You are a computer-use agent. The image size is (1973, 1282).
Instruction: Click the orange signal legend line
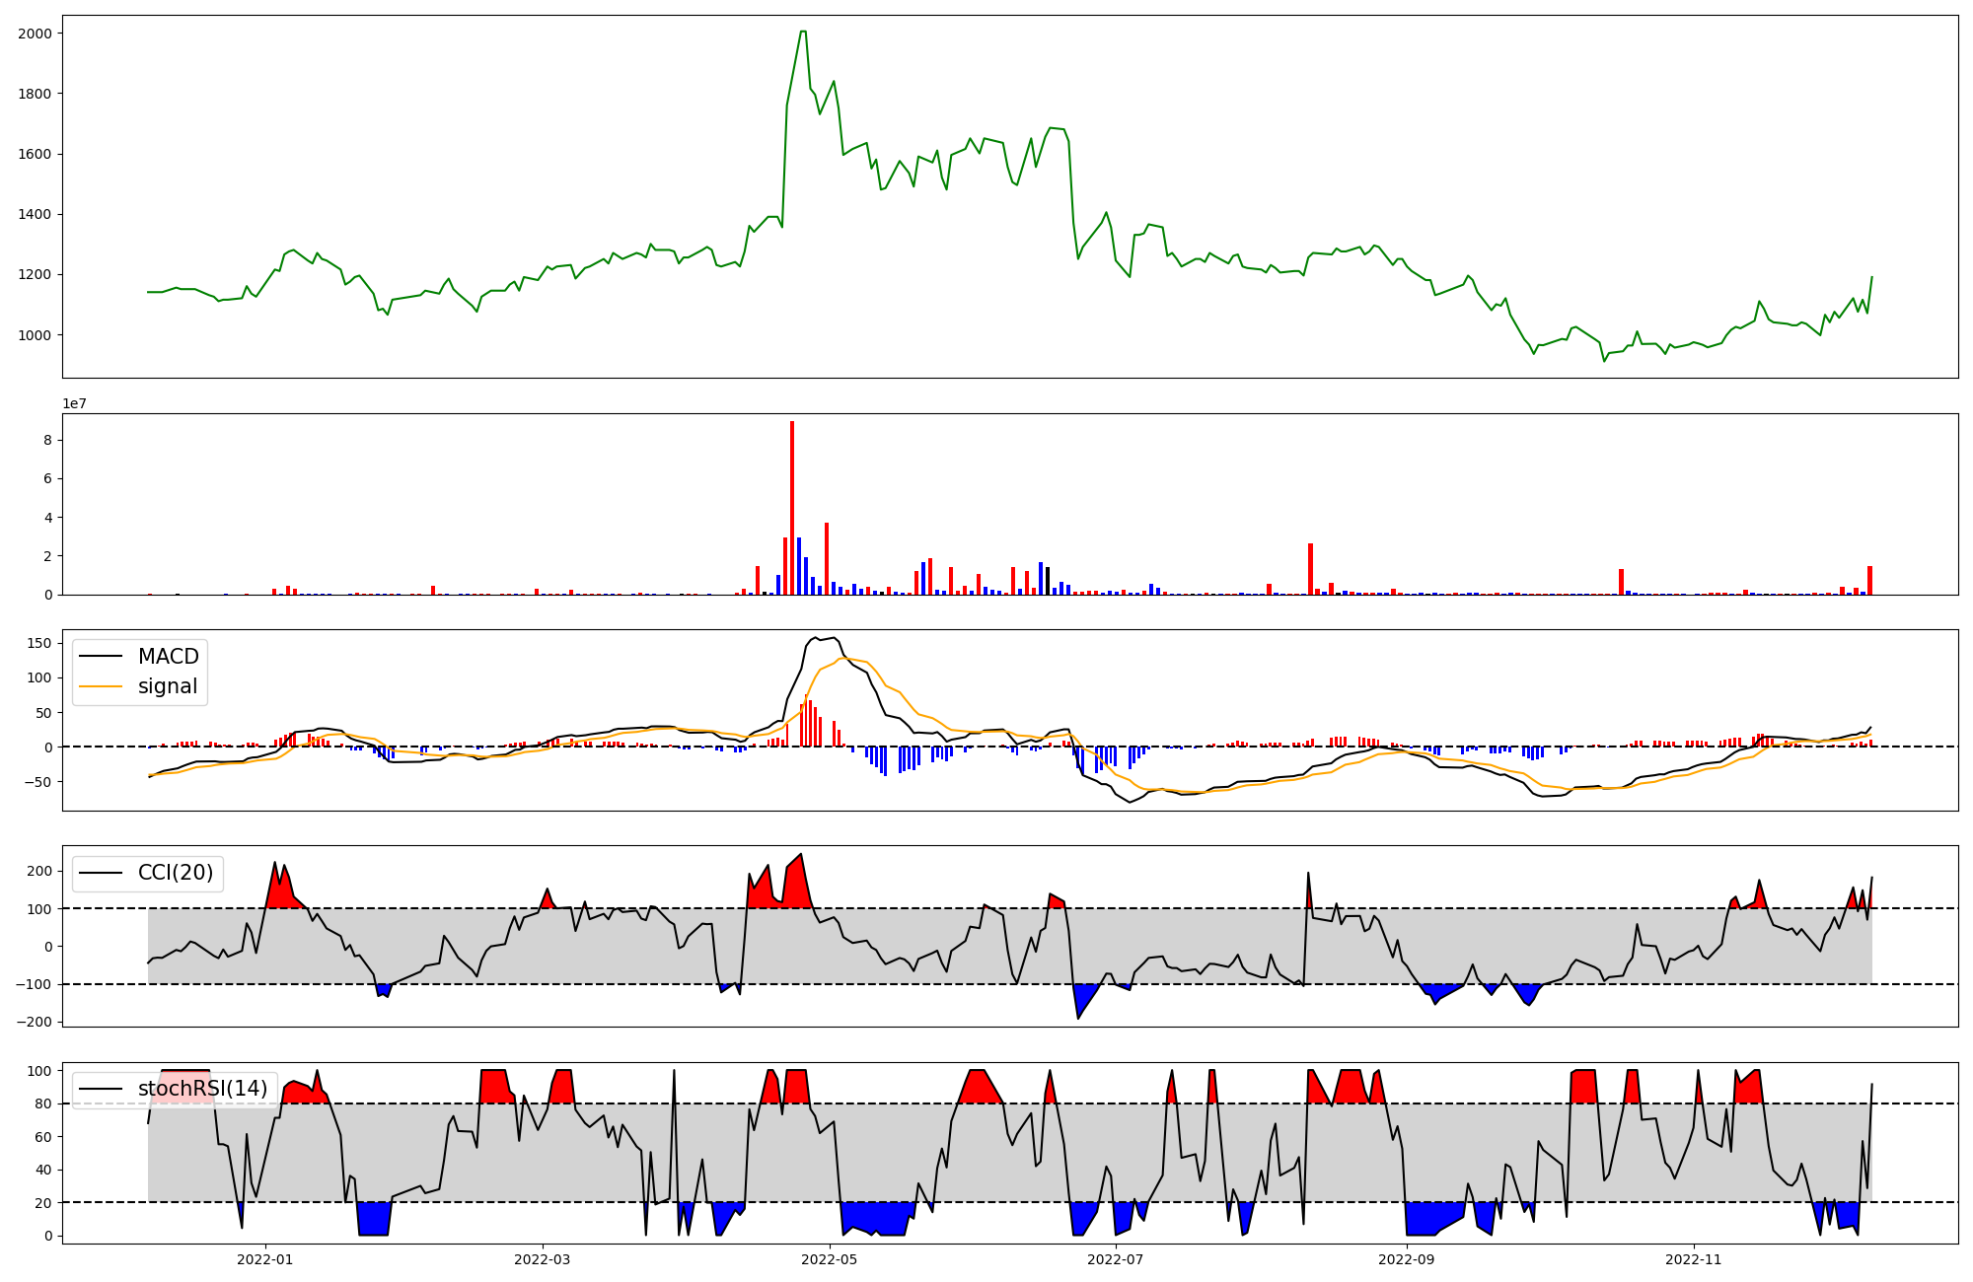coord(101,687)
